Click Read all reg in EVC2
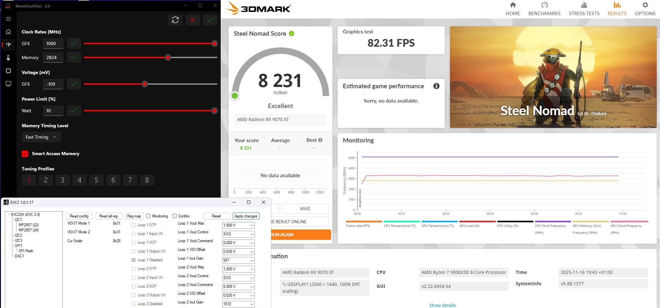 [108, 216]
